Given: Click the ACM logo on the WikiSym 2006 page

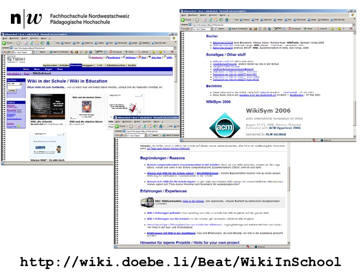Looking at the screenshot, I should click(x=224, y=128).
